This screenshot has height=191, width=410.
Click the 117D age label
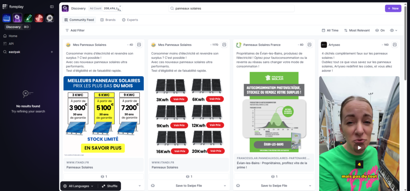pos(215,45)
